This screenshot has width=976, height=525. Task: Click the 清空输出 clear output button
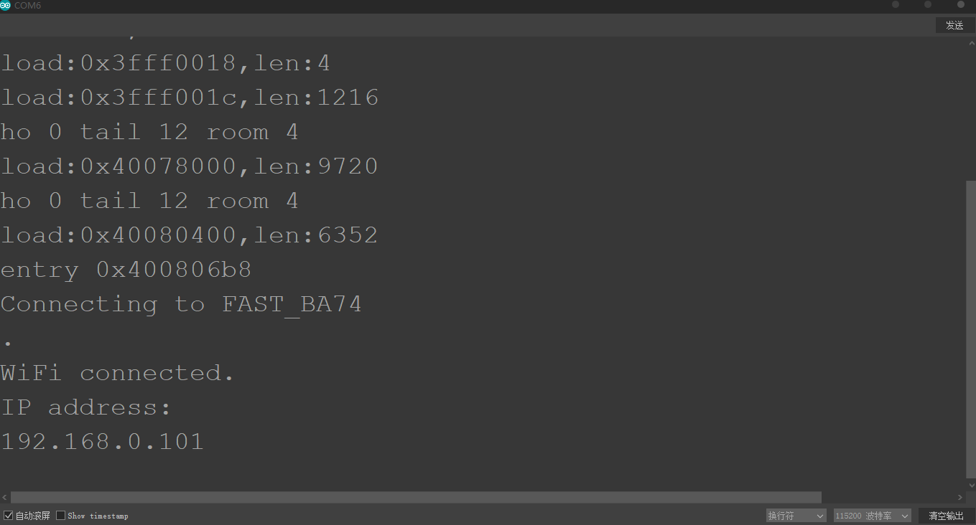[946, 516]
